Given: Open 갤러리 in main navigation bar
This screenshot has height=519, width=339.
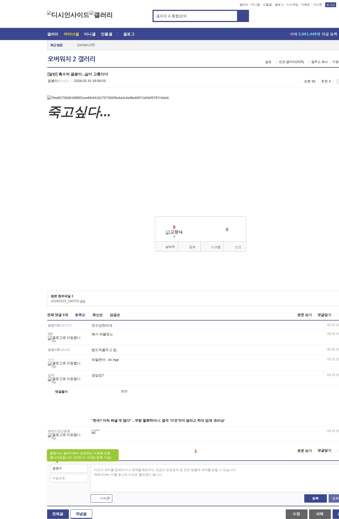Looking at the screenshot, I should tap(53, 34).
